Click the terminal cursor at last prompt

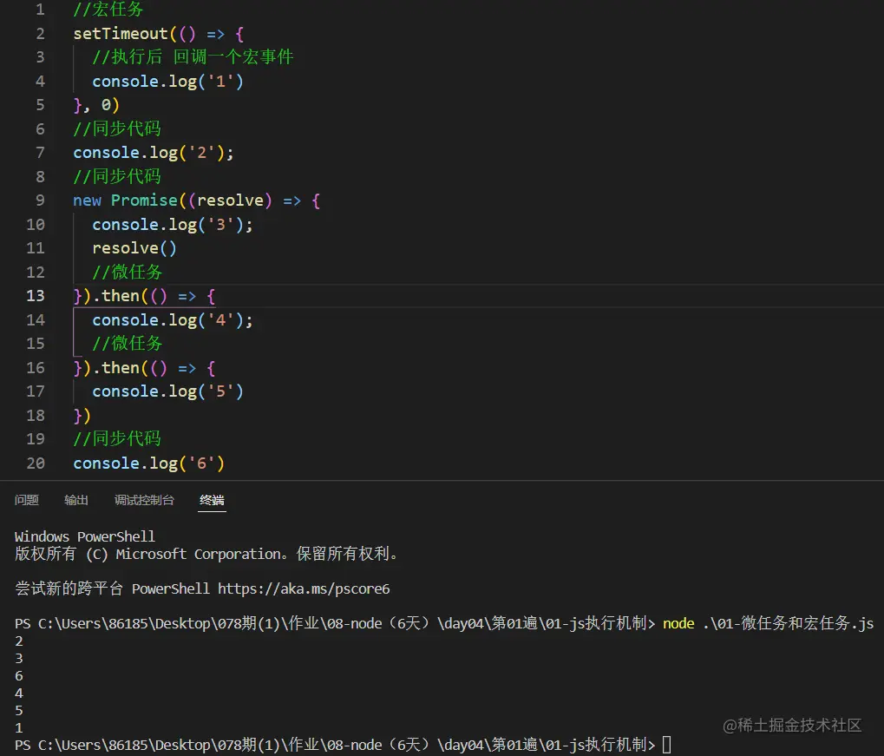click(x=666, y=745)
